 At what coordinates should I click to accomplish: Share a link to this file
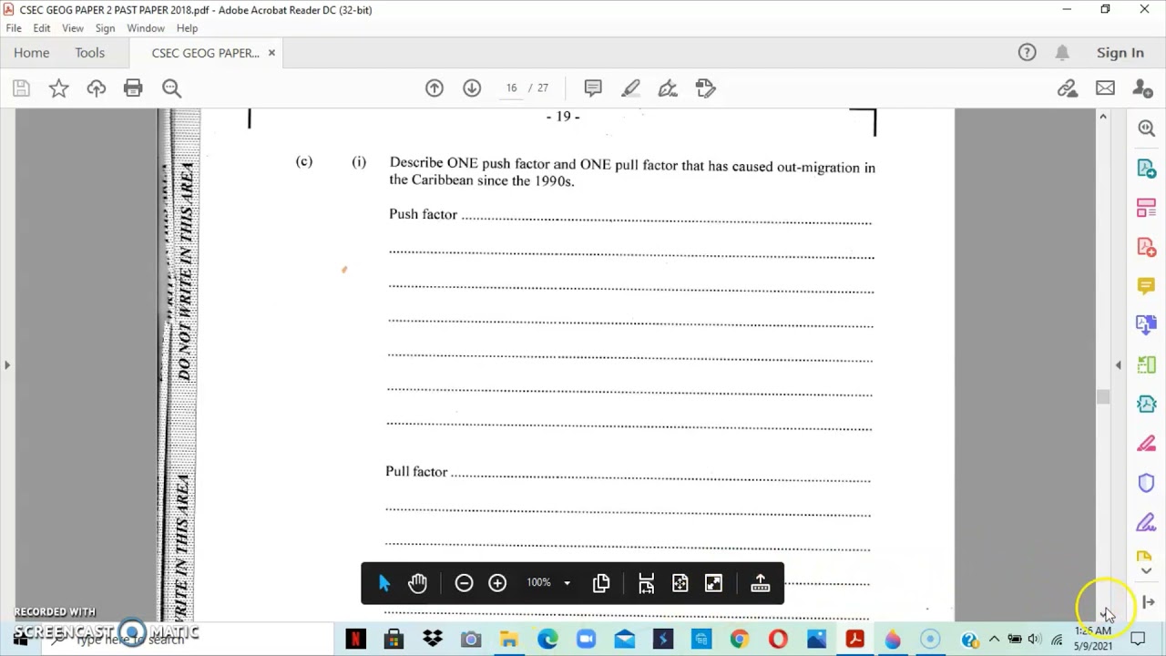pos(1068,88)
